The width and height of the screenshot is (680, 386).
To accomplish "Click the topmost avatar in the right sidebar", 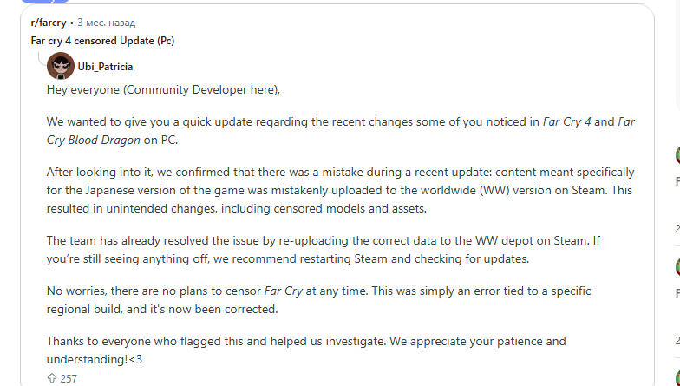I will coord(677,154).
